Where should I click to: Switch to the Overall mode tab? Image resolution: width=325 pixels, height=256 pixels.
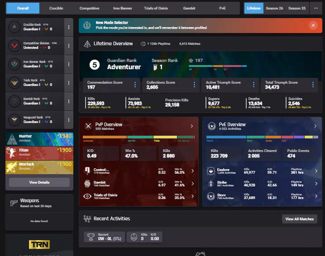[23, 8]
